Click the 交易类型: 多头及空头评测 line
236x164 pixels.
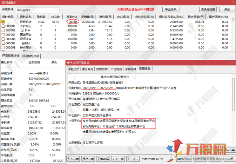85,143
